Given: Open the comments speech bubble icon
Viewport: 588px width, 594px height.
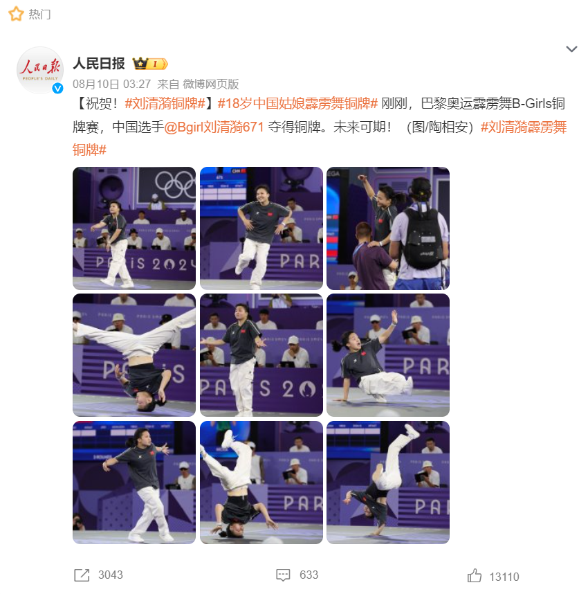Looking at the screenshot, I should pyautogui.click(x=283, y=575).
